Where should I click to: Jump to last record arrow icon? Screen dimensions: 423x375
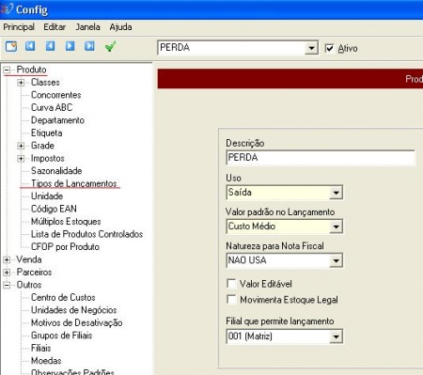(x=89, y=46)
